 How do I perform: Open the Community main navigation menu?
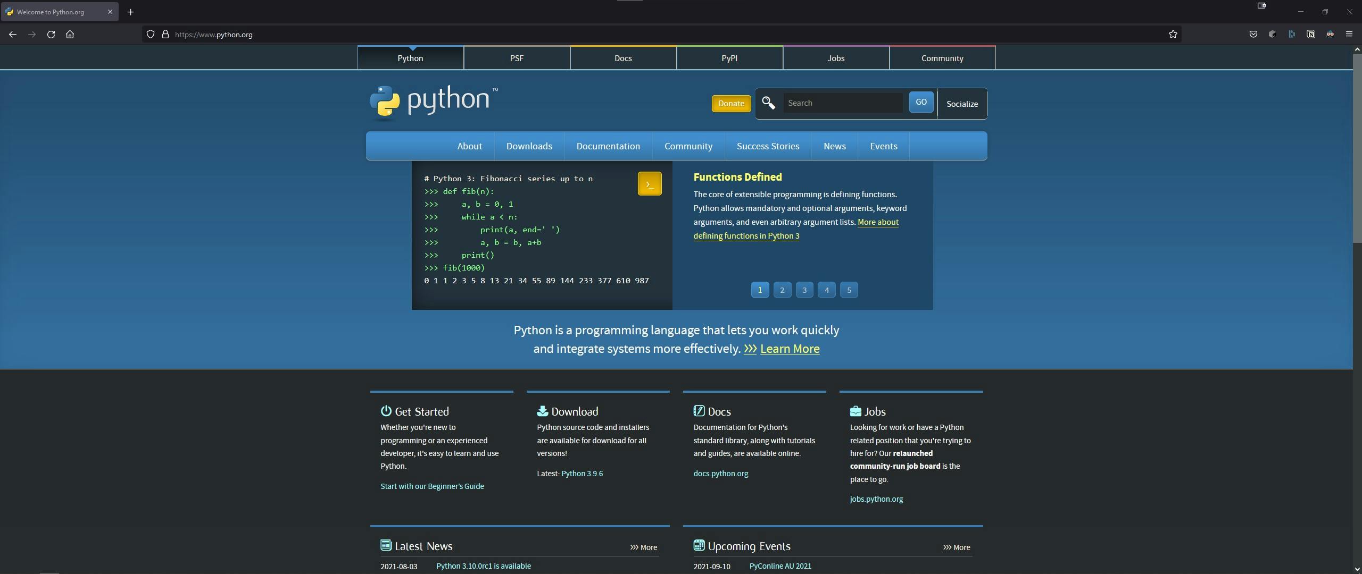(688, 146)
